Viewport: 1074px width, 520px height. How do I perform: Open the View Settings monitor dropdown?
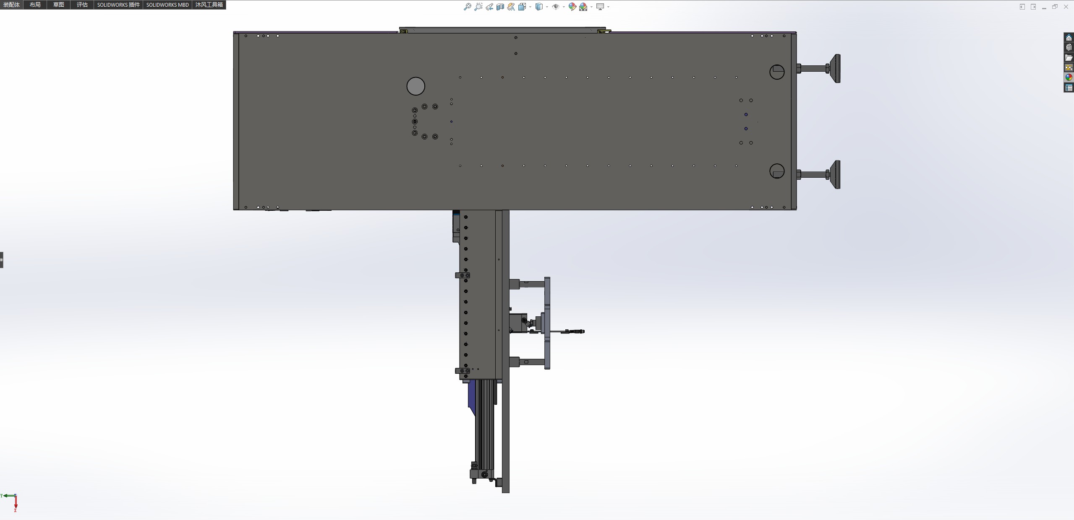(608, 7)
